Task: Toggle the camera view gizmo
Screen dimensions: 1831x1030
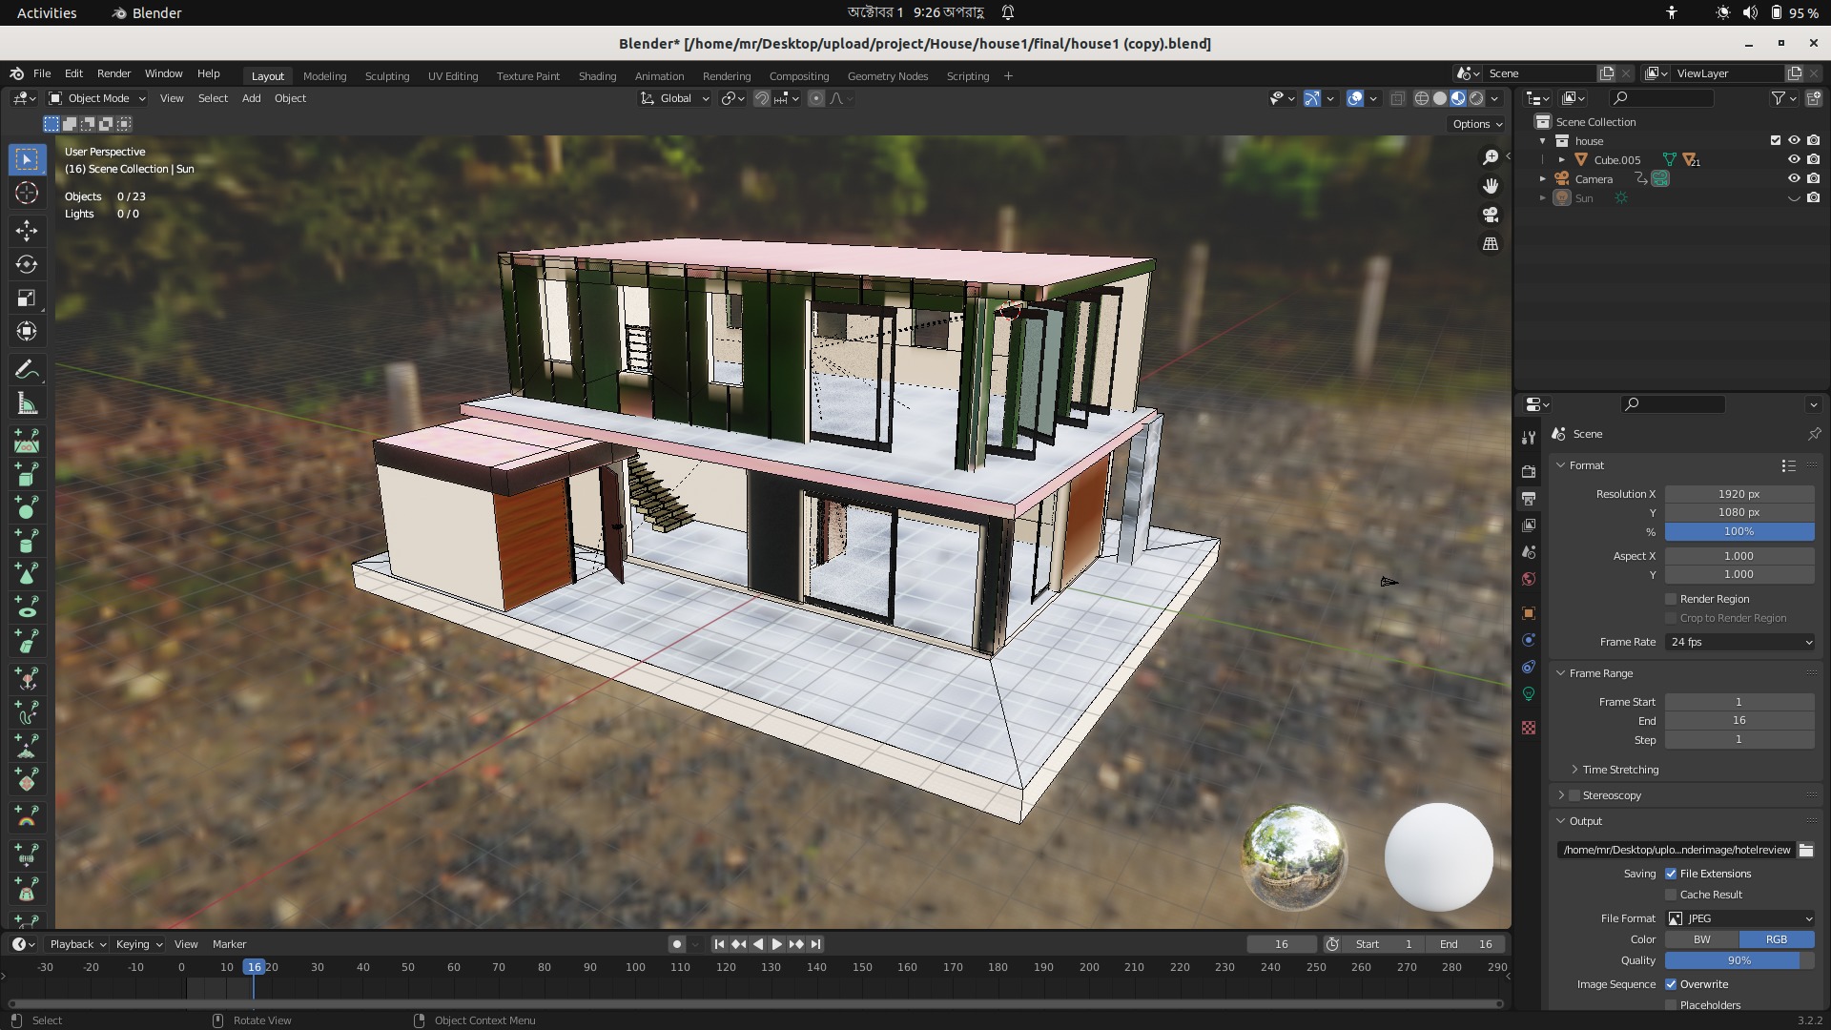Action: 1491,215
